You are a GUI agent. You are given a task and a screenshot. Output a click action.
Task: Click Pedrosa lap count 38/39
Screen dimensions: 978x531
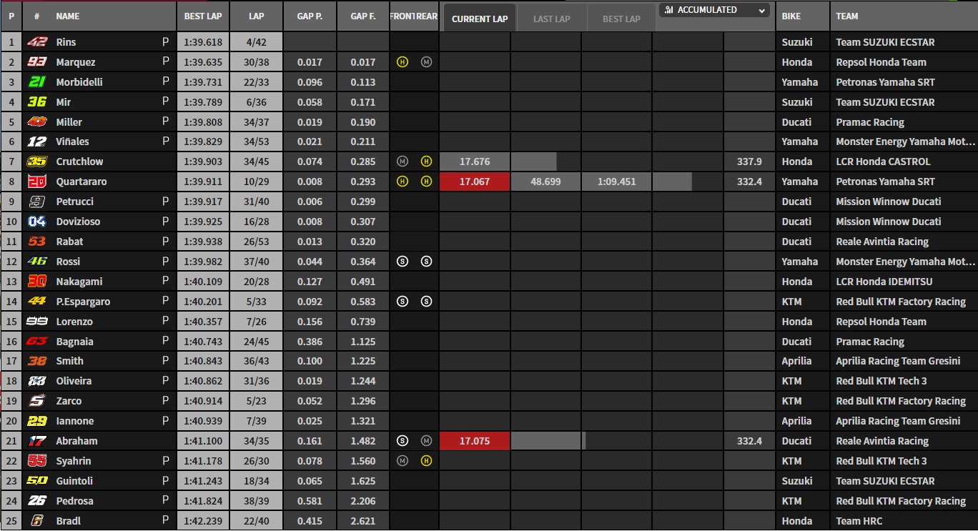point(256,501)
